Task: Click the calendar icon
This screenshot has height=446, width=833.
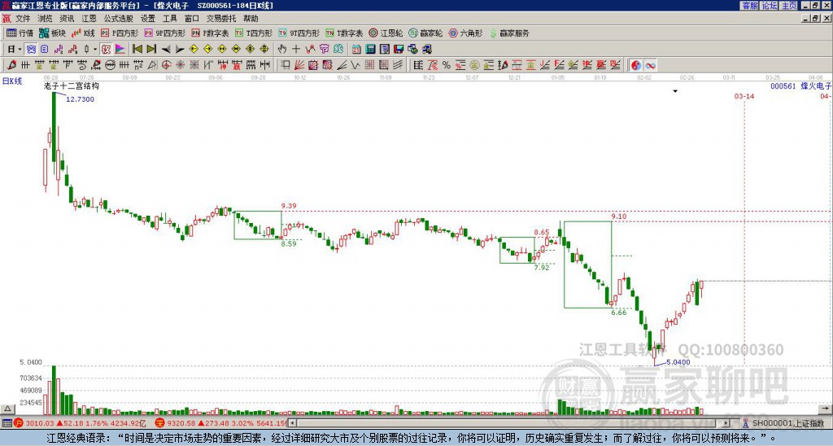Action: 356,50
